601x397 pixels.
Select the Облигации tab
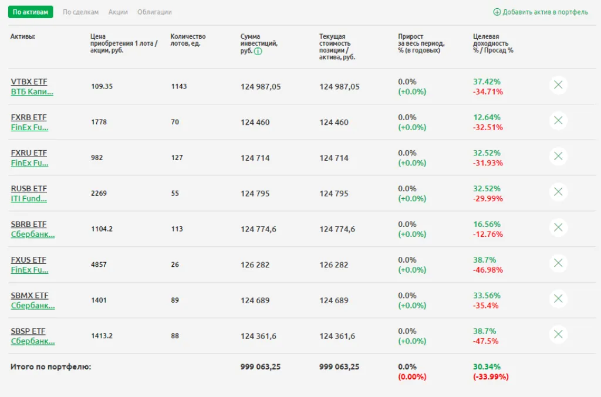coord(154,12)
